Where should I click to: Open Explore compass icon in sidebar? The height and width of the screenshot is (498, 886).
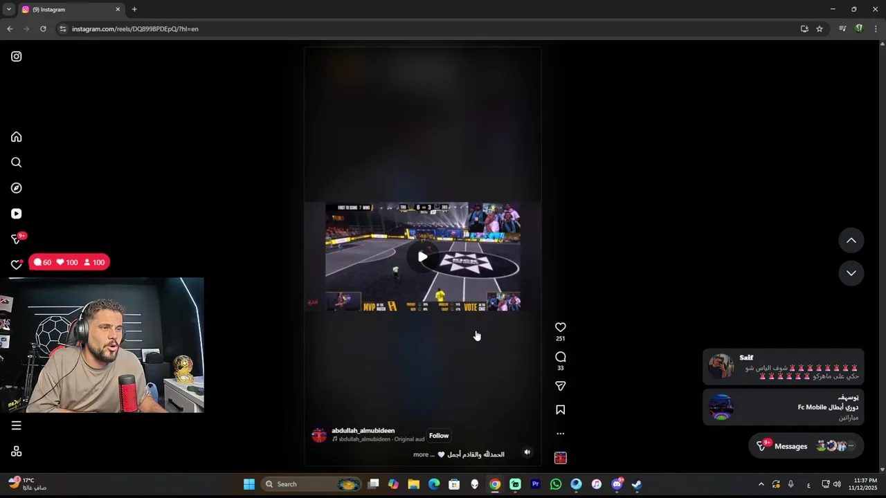[17, 188]
